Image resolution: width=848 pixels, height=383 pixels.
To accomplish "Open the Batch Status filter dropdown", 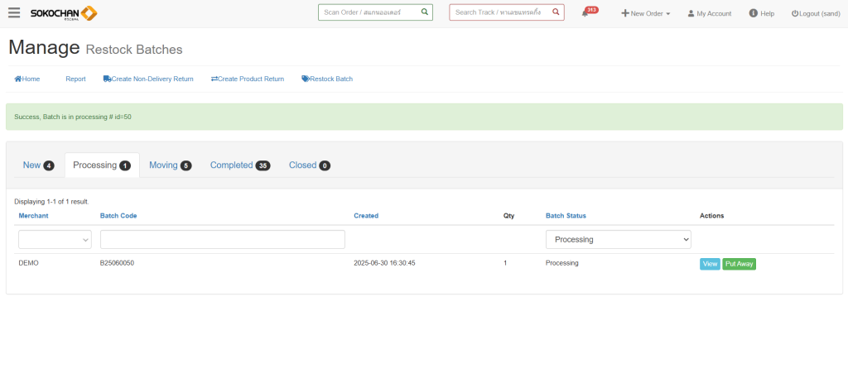I will click(x=618, y=239).
